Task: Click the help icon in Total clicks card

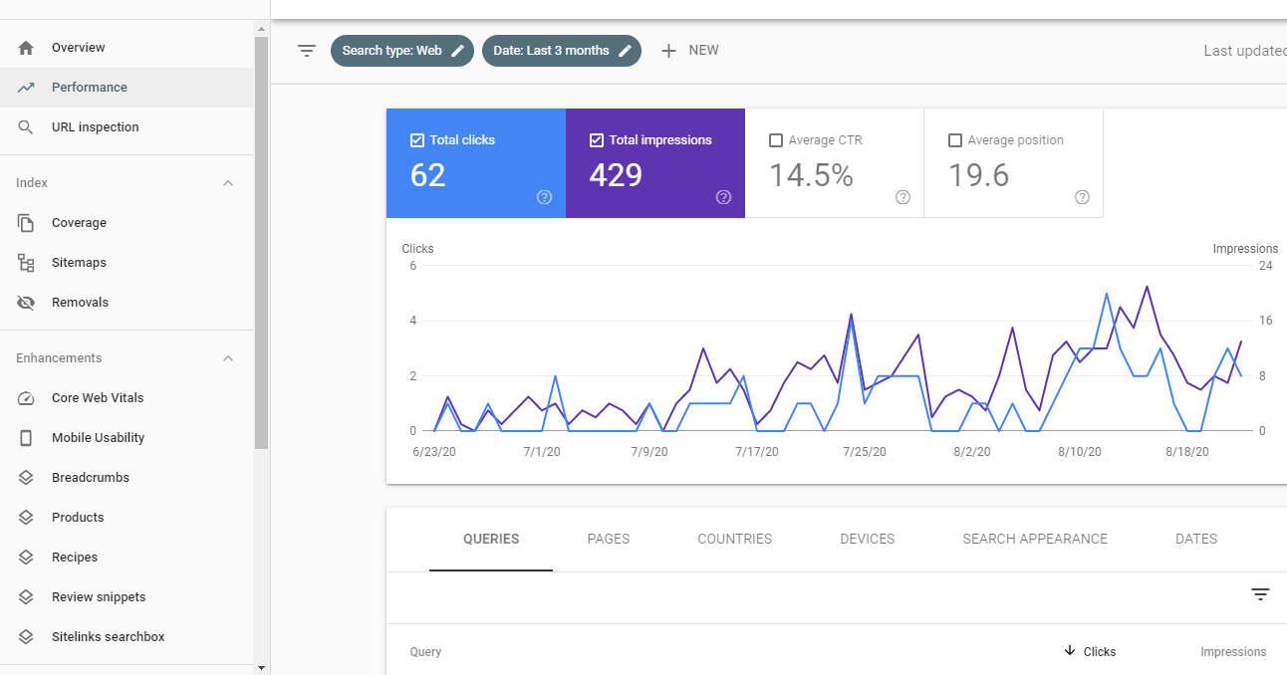Action: pos(544,197)
